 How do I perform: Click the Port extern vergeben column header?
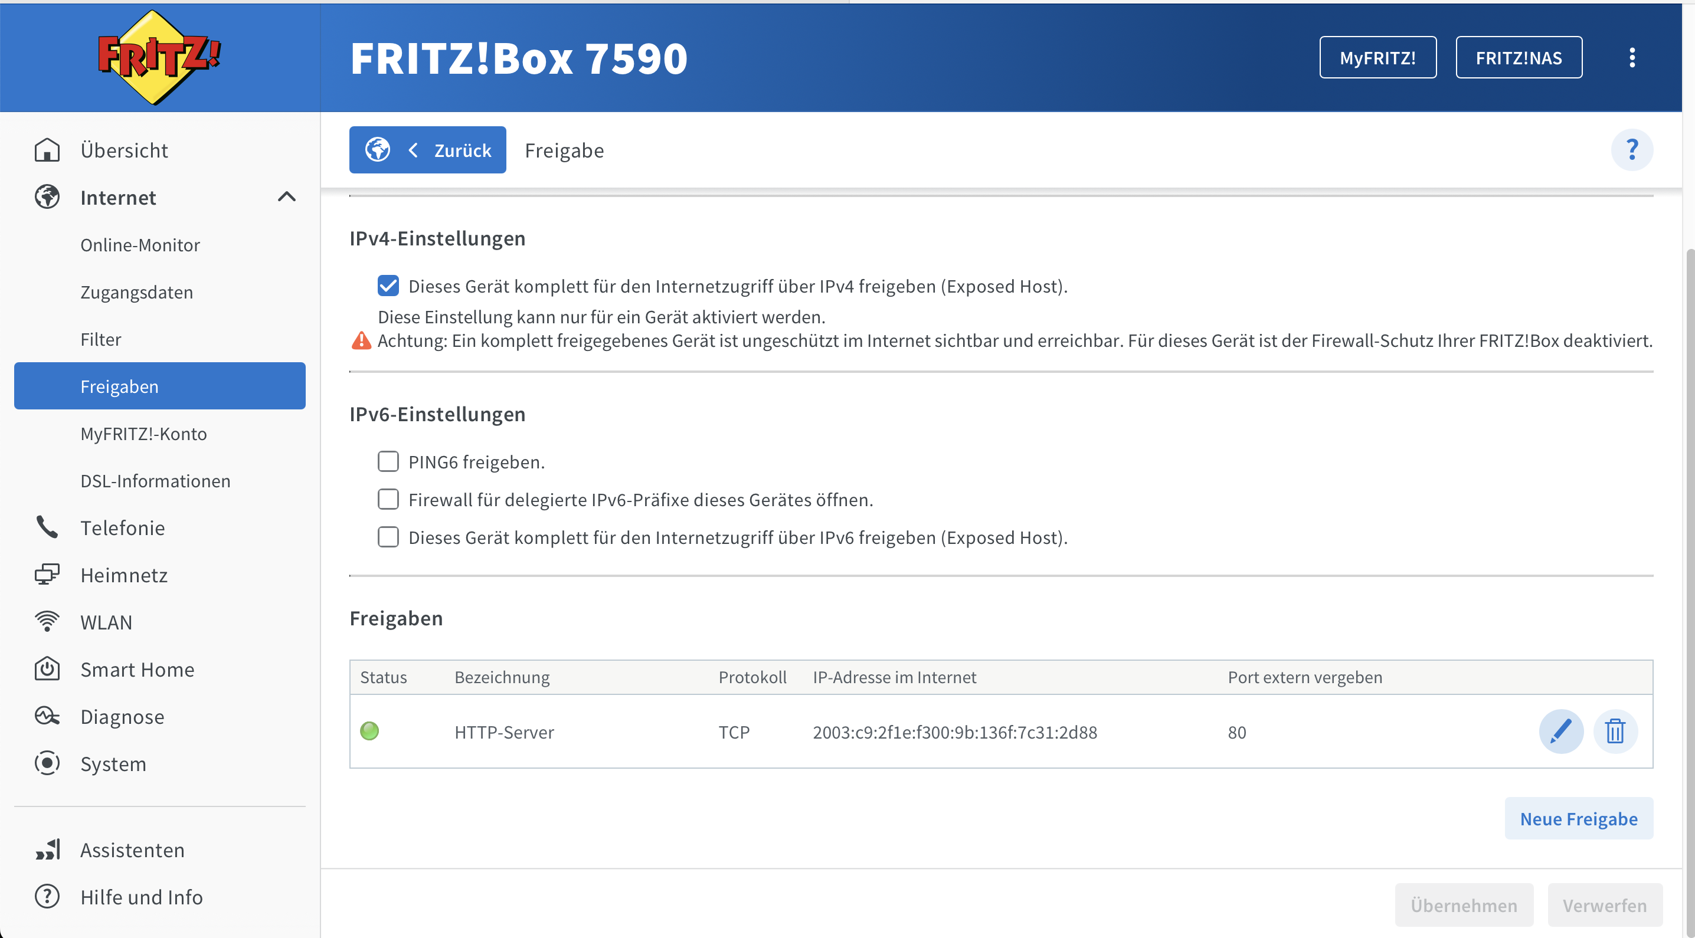click(1305, 677)
